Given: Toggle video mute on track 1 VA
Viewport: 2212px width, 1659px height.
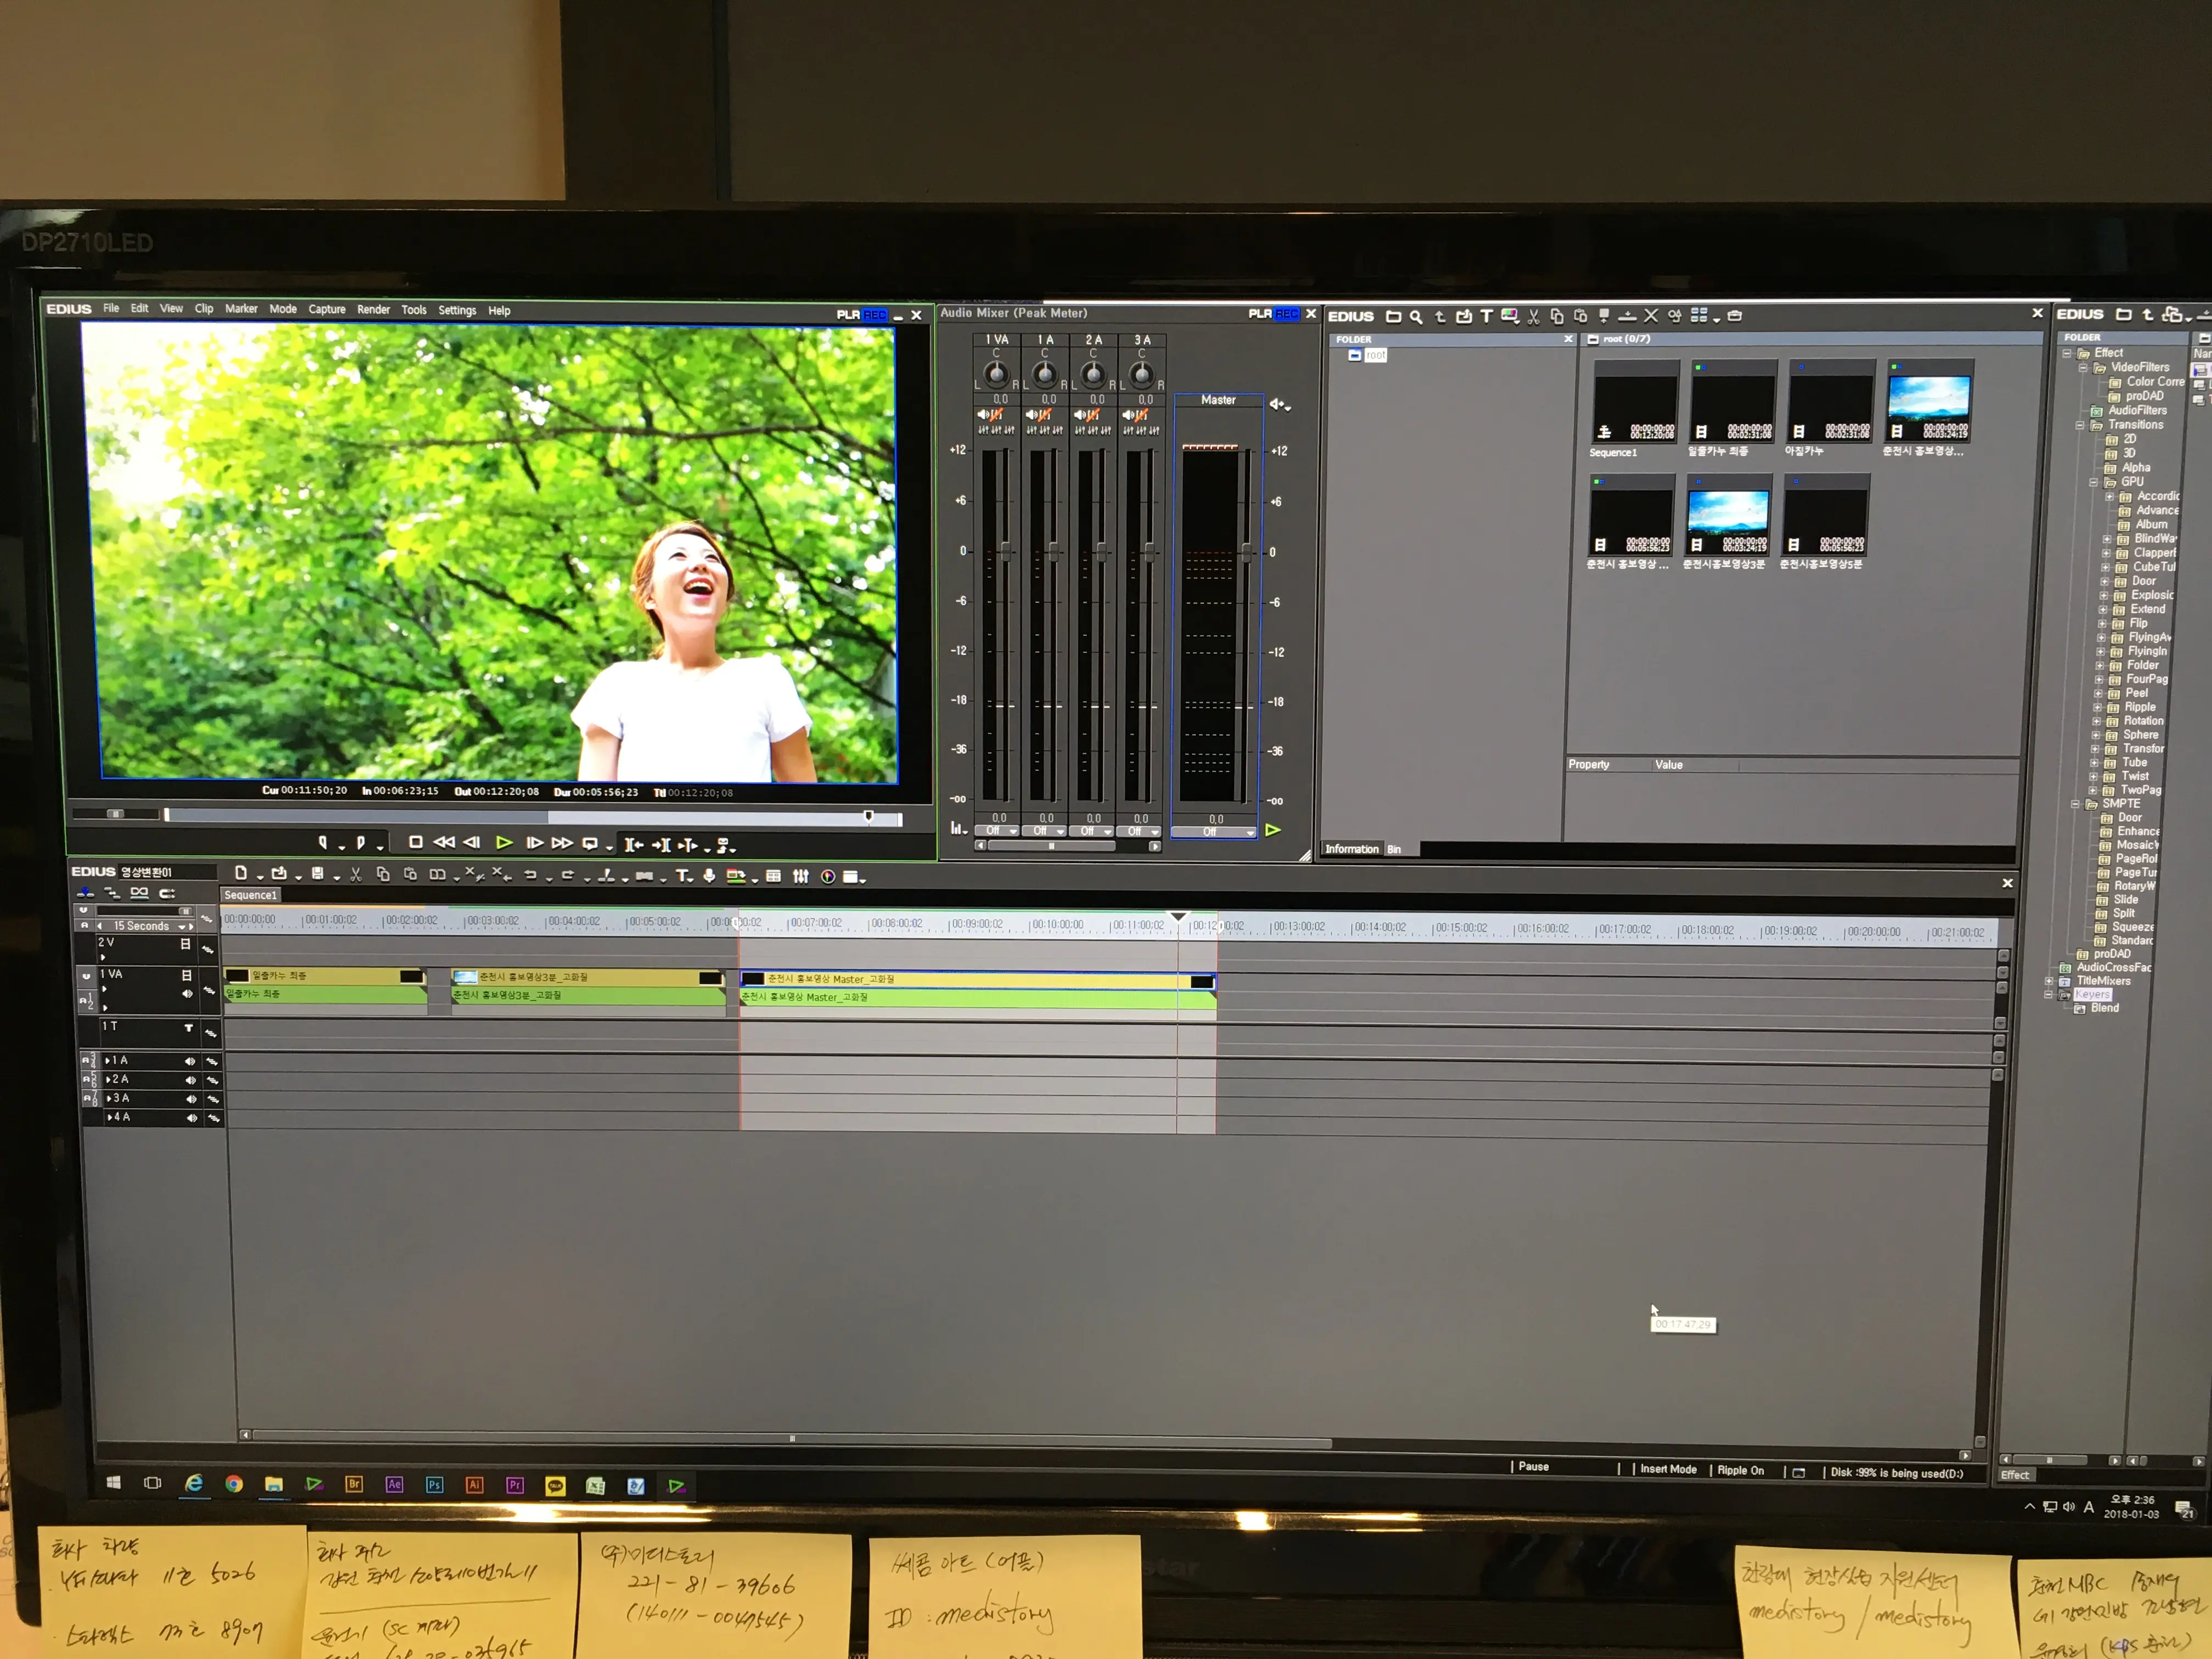Looking at the screenshot, I should tap(186, 975).
